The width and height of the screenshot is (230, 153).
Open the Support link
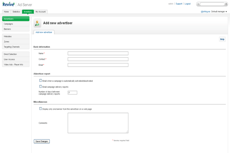[179, 4]
